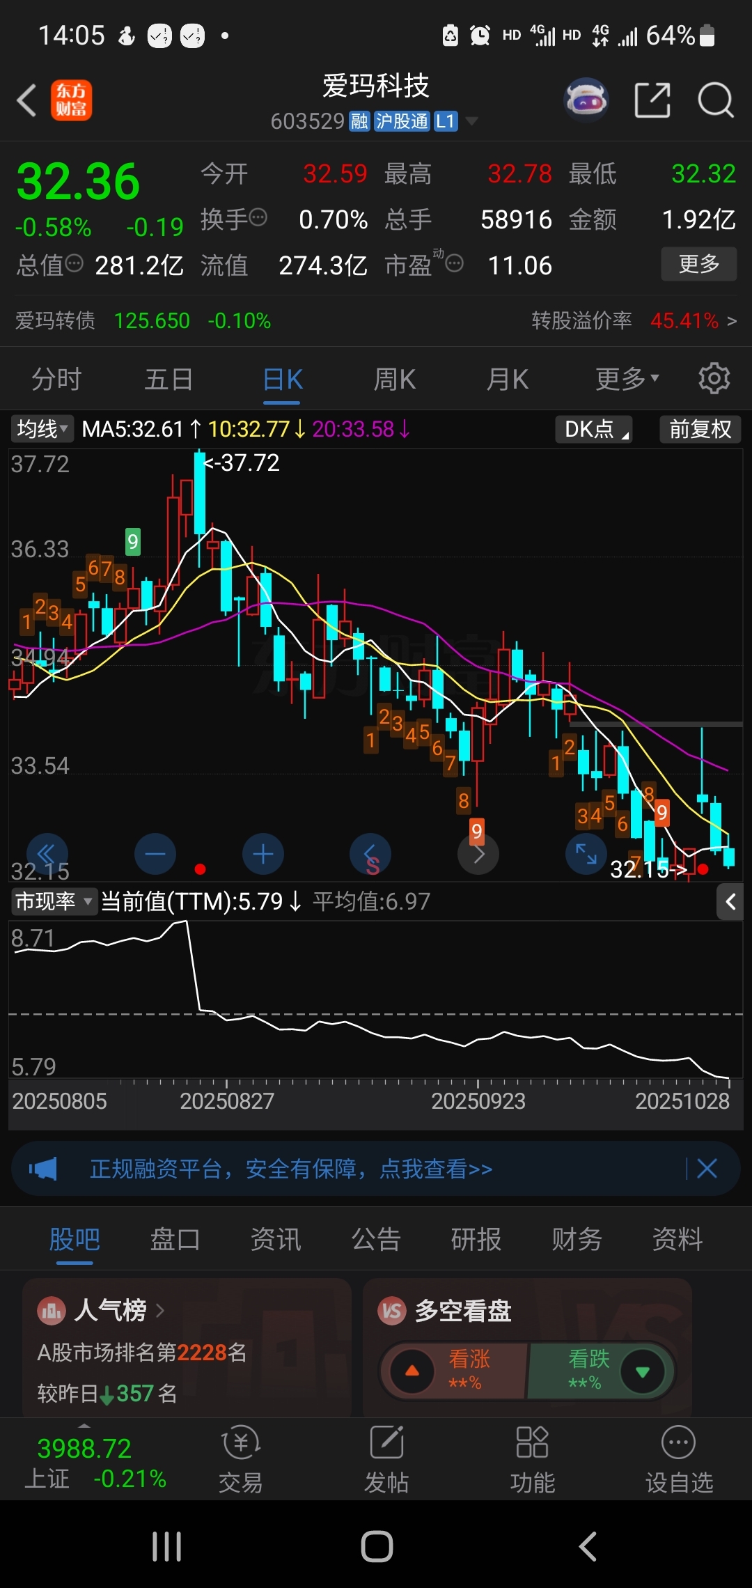The image size is (752, 1588).
Task: Jump to earliest chart with double-left arrow
Action: pos(47,854)
